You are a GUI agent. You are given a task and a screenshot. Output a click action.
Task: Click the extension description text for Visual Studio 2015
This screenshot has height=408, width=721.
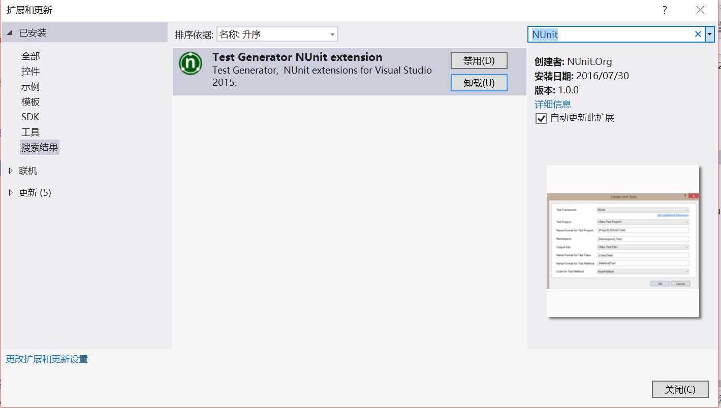point(322,76)
